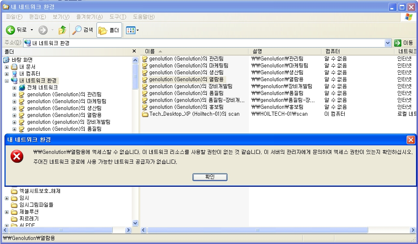Select 임시그림파일들 folder in tree

(36, 205)
